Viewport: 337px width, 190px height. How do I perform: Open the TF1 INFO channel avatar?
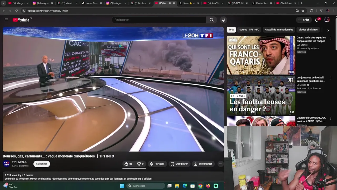(x=6, y=164)
